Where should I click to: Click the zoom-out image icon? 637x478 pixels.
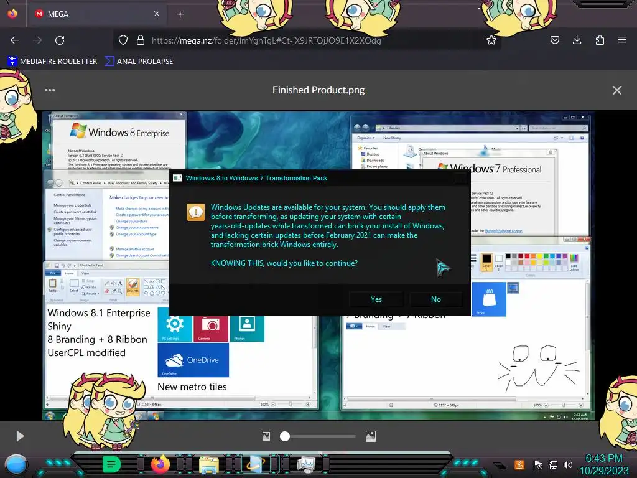[266, 436]
